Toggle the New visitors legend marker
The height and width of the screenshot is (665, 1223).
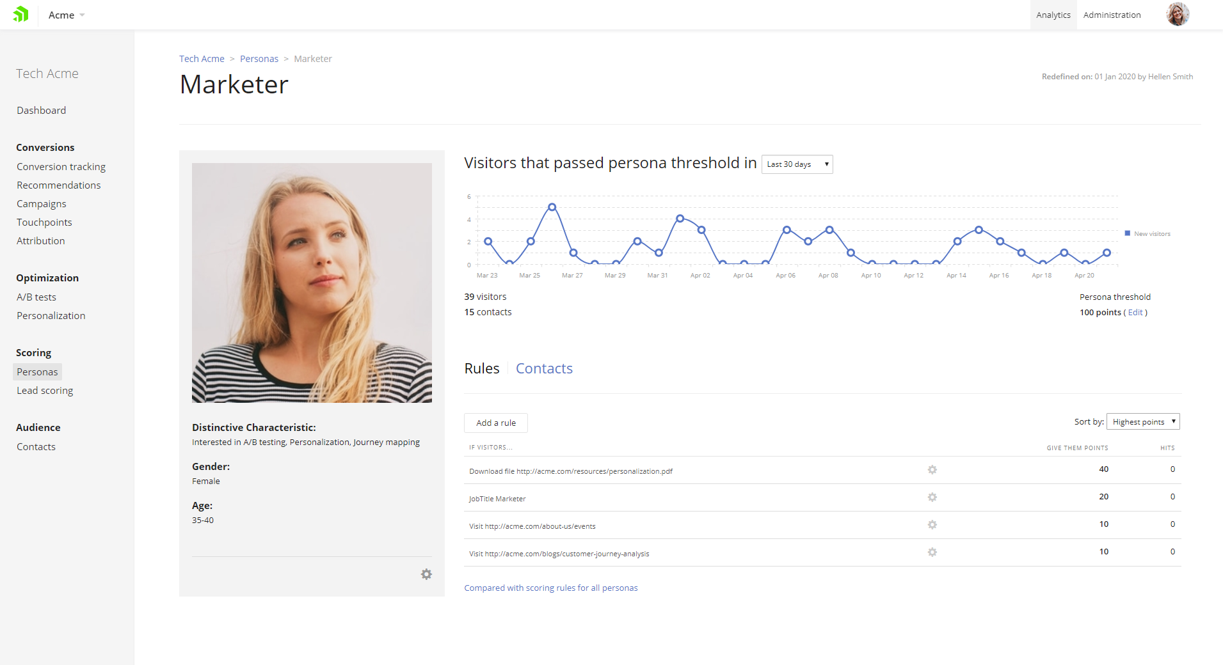click(1128, 233)
